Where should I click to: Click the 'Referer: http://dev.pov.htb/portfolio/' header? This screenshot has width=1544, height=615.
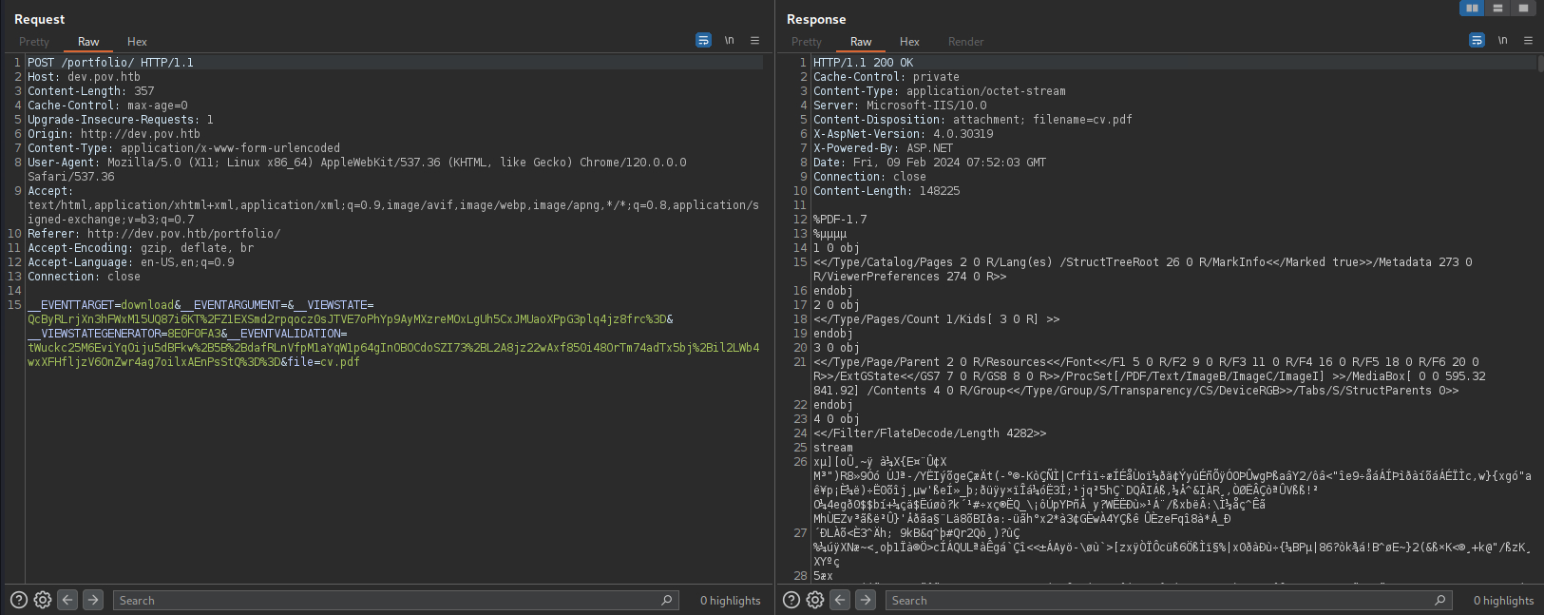point(154,234)
